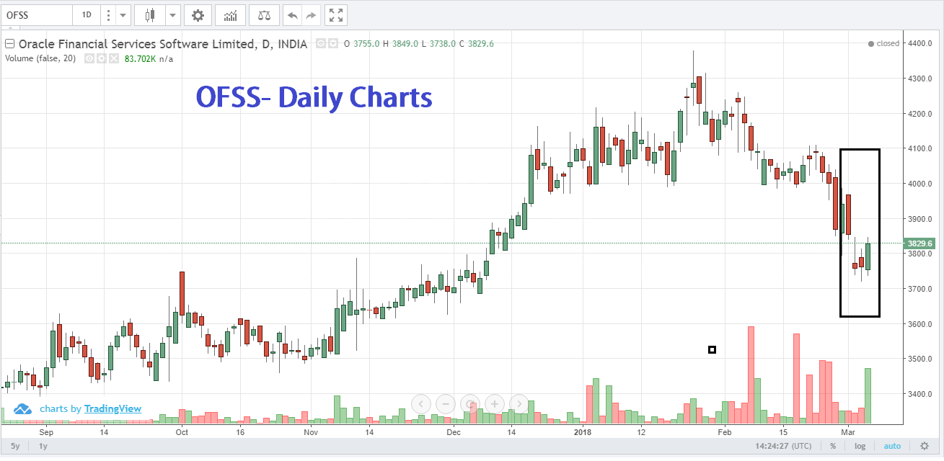Zoom out with the minus button
Image resolution: width=944 pixels, height=461 pixels.
coord(446,403)
